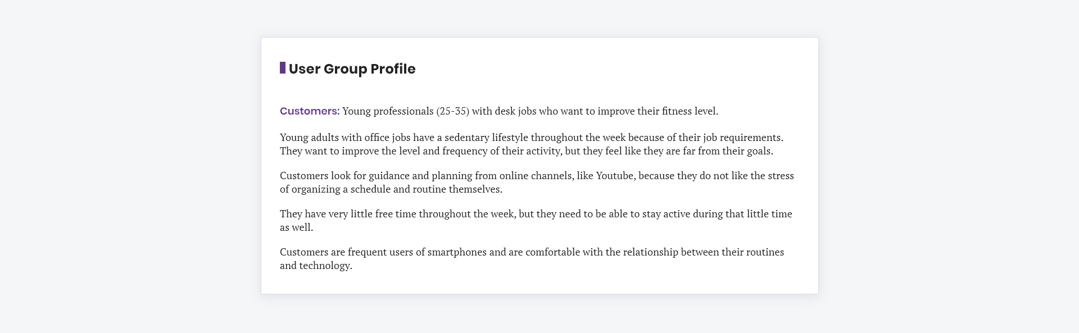Image resolution: width=1079 pixels, height=333 pixels.
Task: Click the purple Customers: label
Action: tap(310, 111)
